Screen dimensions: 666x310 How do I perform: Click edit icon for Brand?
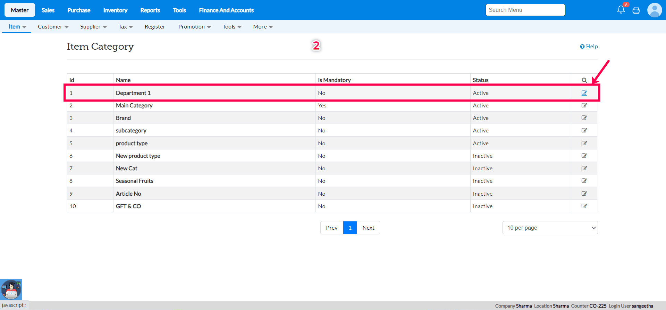[584, 118]
